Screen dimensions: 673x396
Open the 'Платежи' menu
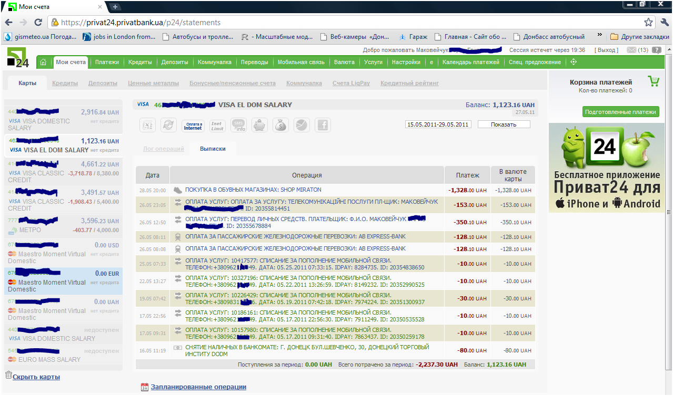107,62
